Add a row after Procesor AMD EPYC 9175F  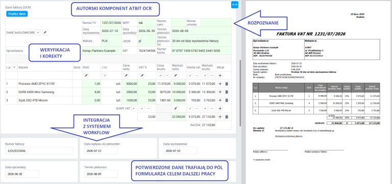click(x=220, y=84)
